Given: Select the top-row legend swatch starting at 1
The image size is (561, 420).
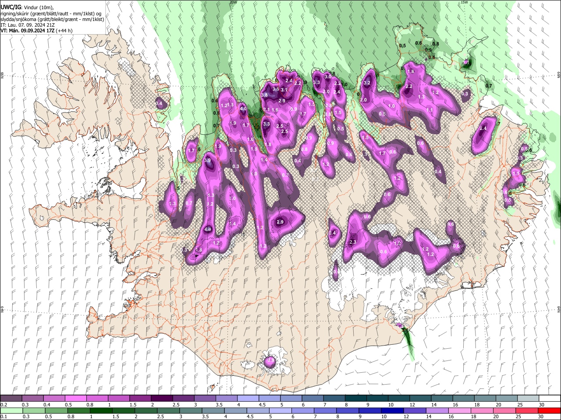Looking at the screenshot, I should [118, 399].
